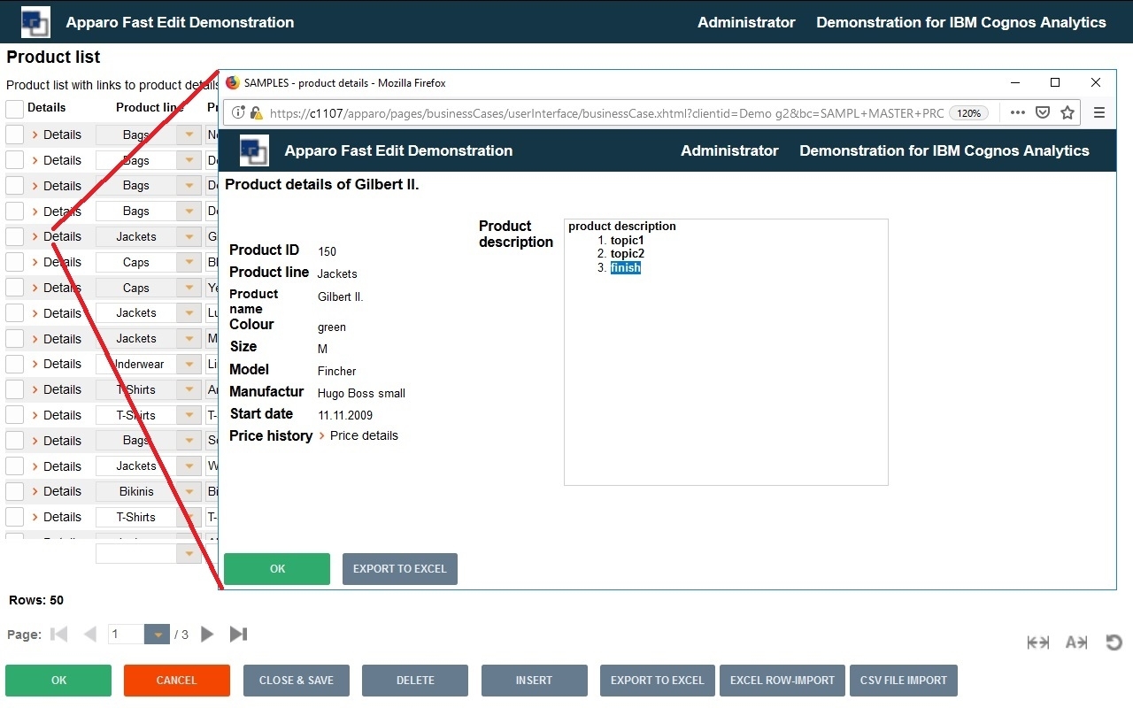
Task: Jump to the last page of rows
Action: pos(238,634)
